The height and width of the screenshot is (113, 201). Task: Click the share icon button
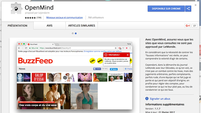188,9
